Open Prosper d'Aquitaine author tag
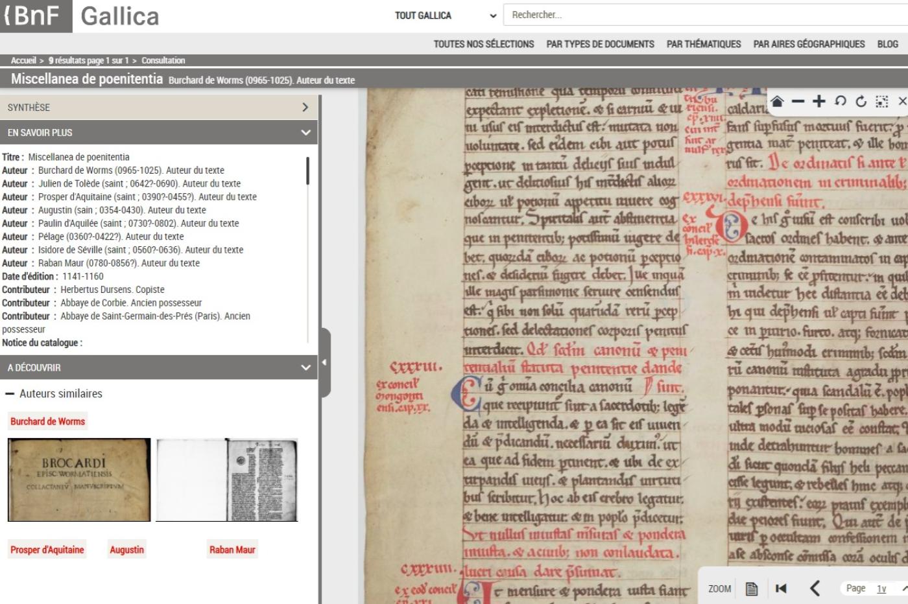The height and width of the screenshot is (604, 908). click(47, 550)
